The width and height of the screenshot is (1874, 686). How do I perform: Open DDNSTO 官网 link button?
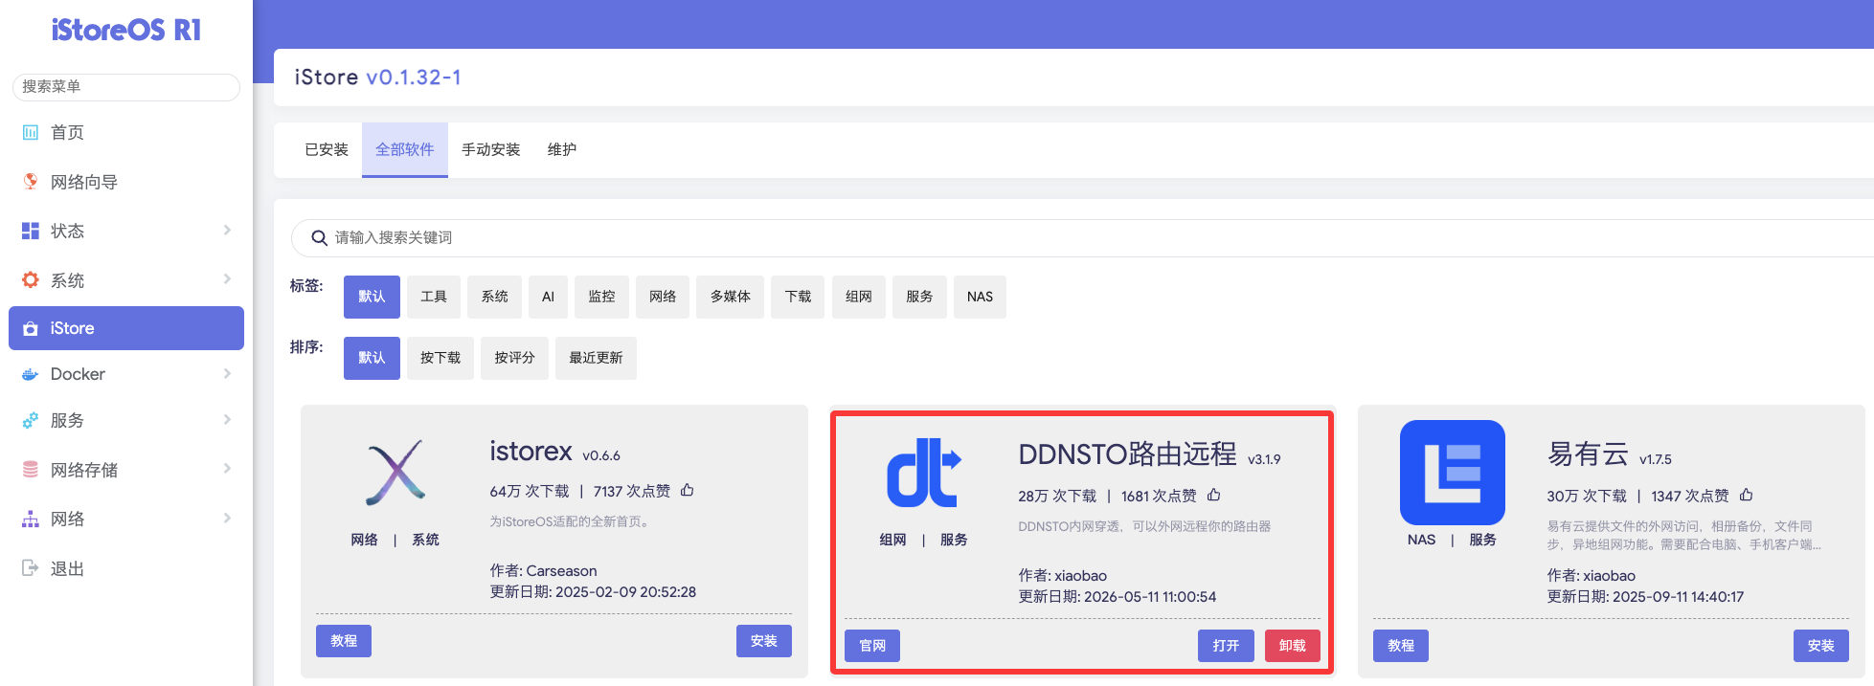point(872,646)
